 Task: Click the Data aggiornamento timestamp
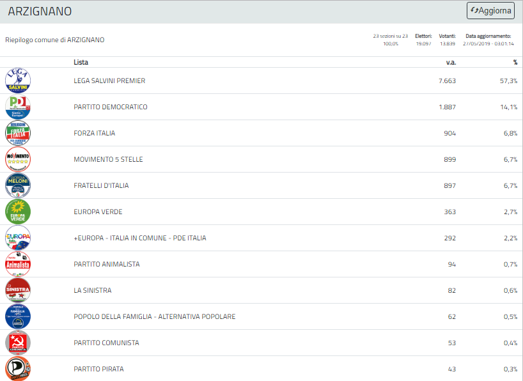488,40
